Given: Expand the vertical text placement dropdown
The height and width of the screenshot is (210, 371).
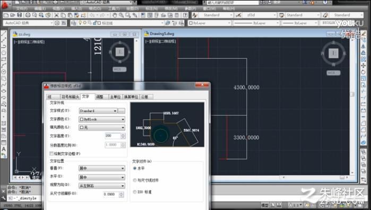Looking at the screenshot, I should 102,168.
